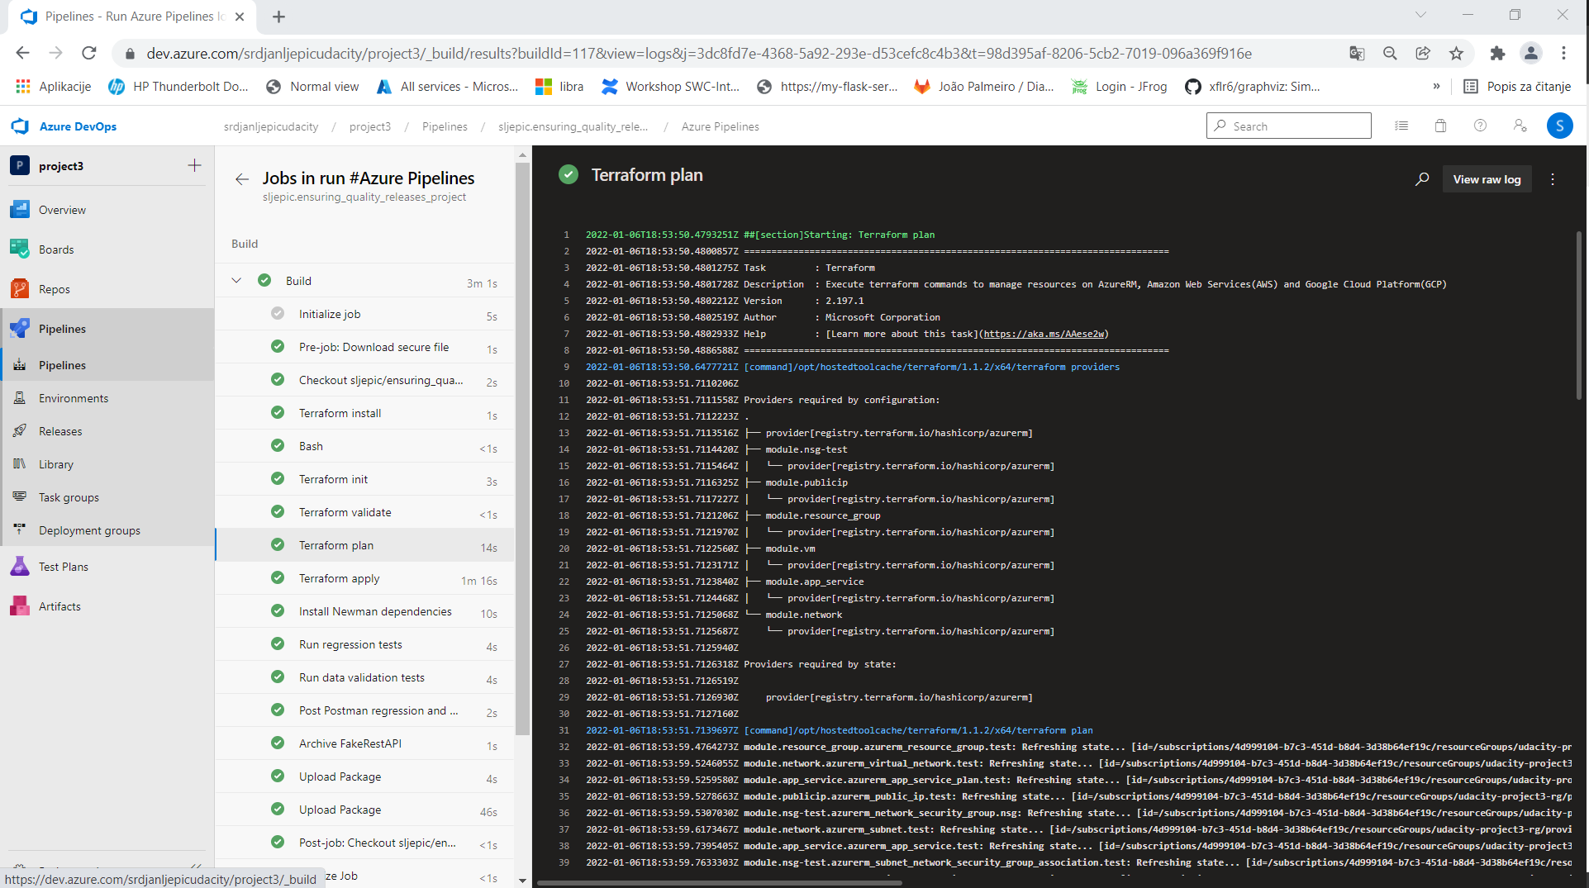Open the Repos section
Viewport: 1589px width, 888px height.
(53, 288)
